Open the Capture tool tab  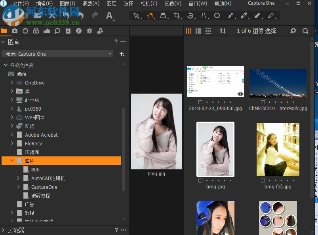tap(14, 30)
